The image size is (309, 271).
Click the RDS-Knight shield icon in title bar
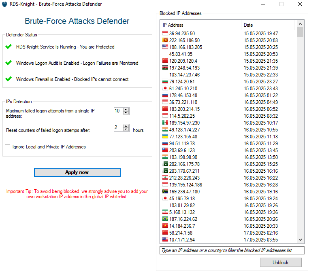pos(4,4)
